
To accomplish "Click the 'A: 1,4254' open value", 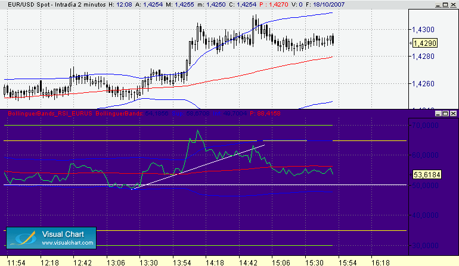I will (149, 5).
